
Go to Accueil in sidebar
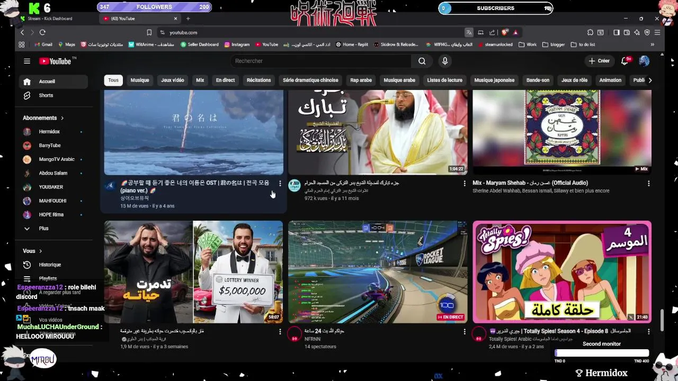click(53, 81)
